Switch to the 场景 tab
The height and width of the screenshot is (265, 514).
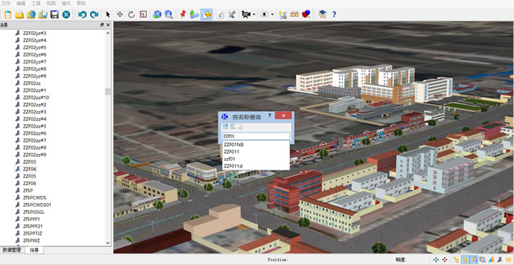click(x=34, y=250)
